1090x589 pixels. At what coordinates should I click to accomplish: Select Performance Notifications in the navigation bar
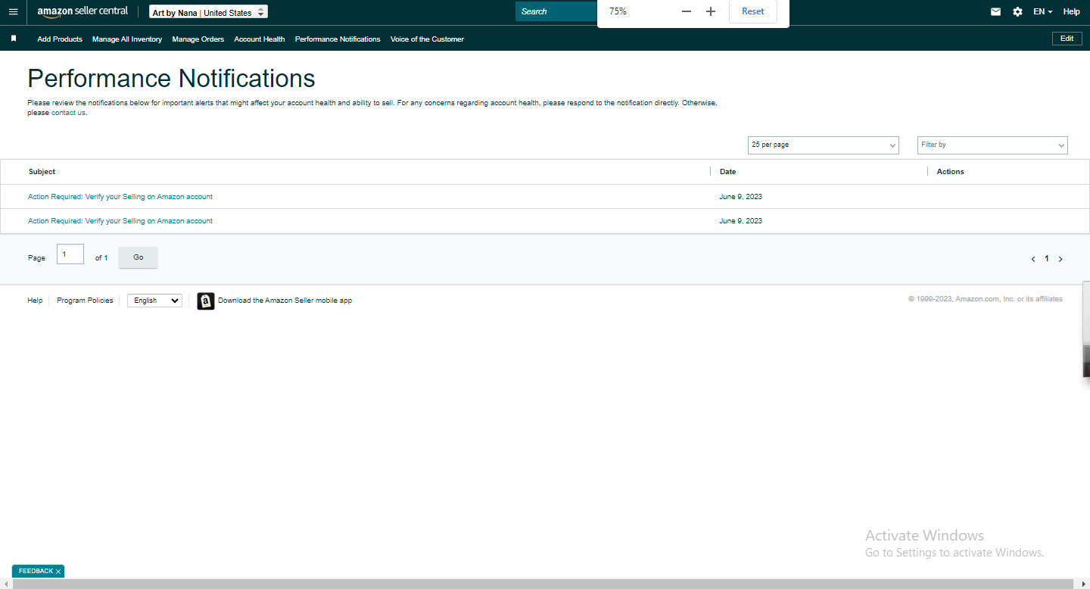338,39
